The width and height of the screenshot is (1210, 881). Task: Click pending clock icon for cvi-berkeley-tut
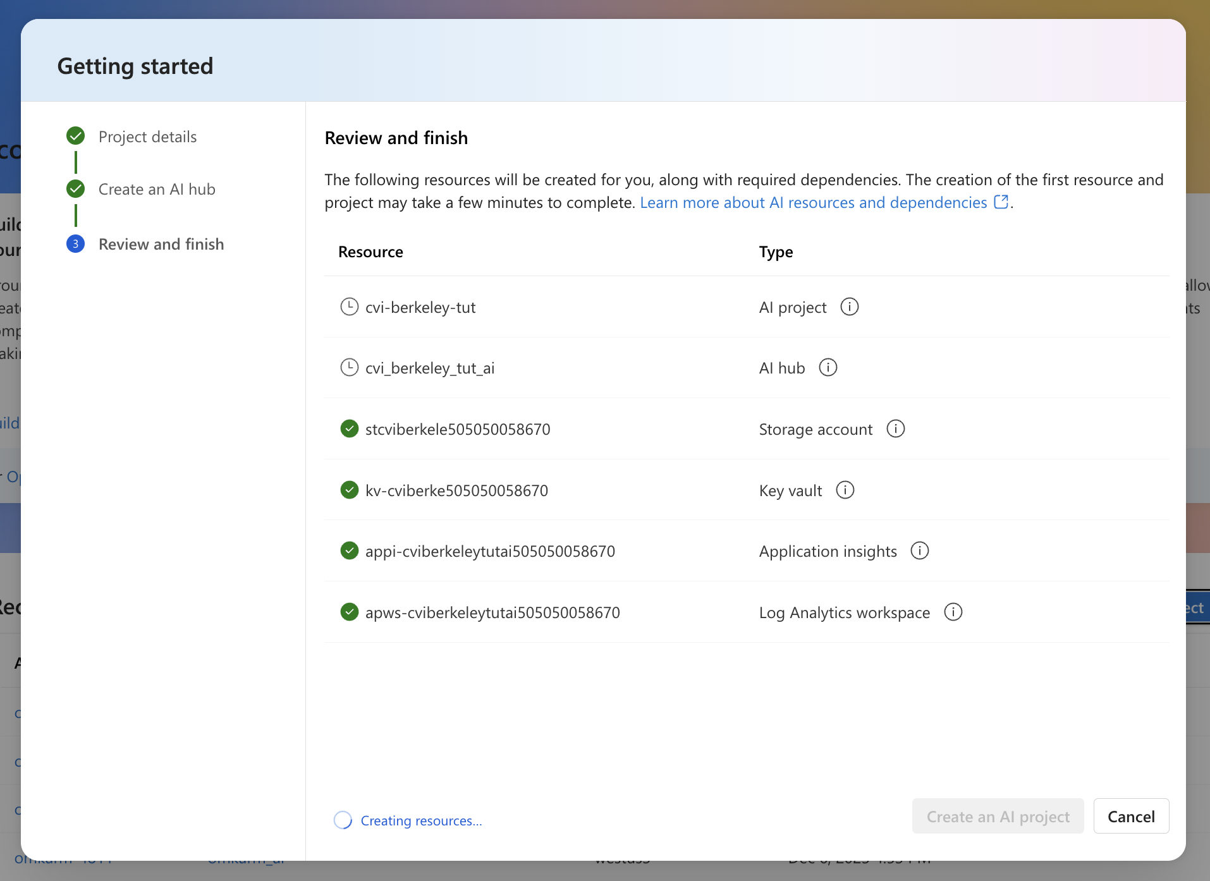coord(349,307)
